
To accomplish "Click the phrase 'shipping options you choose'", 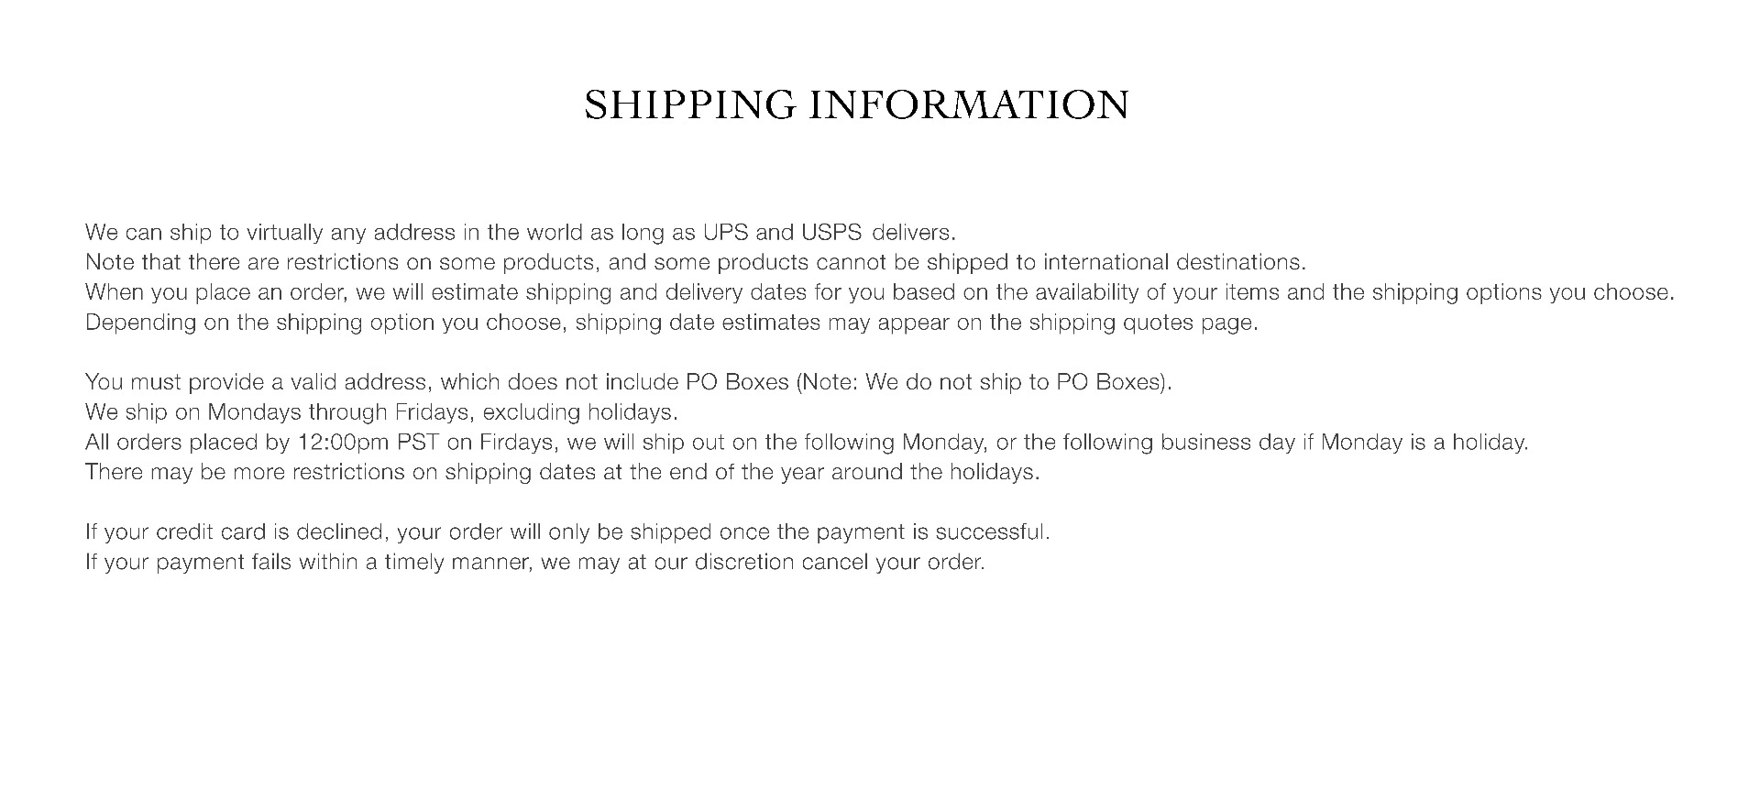I will (x=1523, y=293).
